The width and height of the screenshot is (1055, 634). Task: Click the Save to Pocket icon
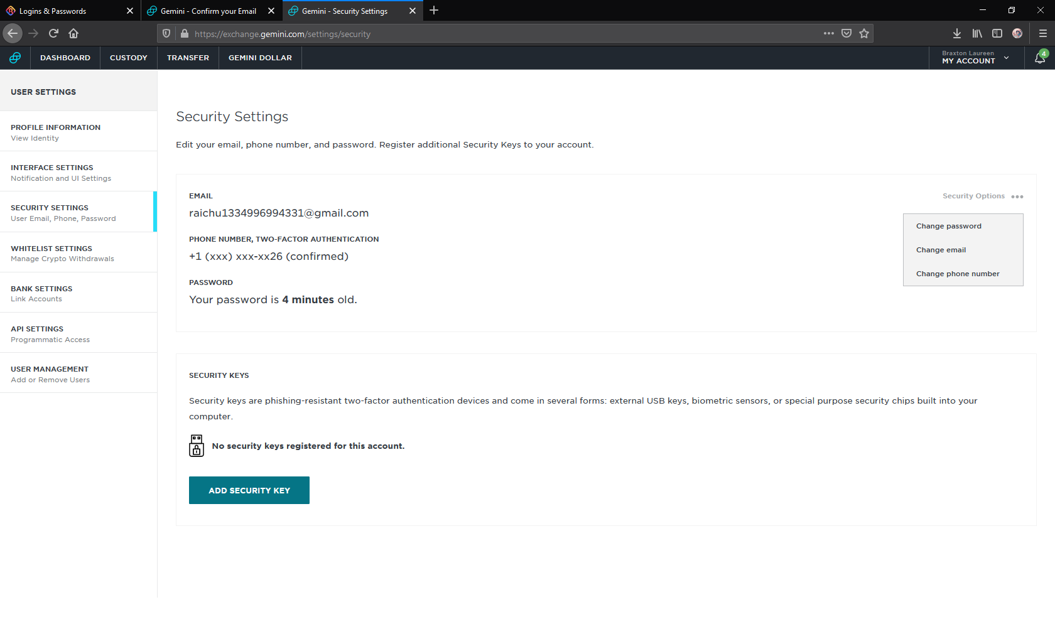point(847,33)
